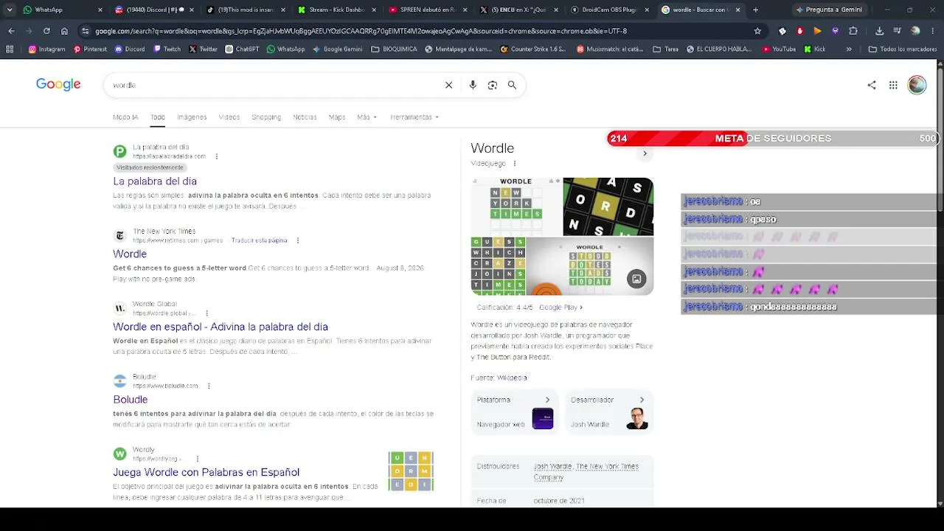944x531 pixels.
Task: Open the tab search dropdown arrow
Action: 10,10
